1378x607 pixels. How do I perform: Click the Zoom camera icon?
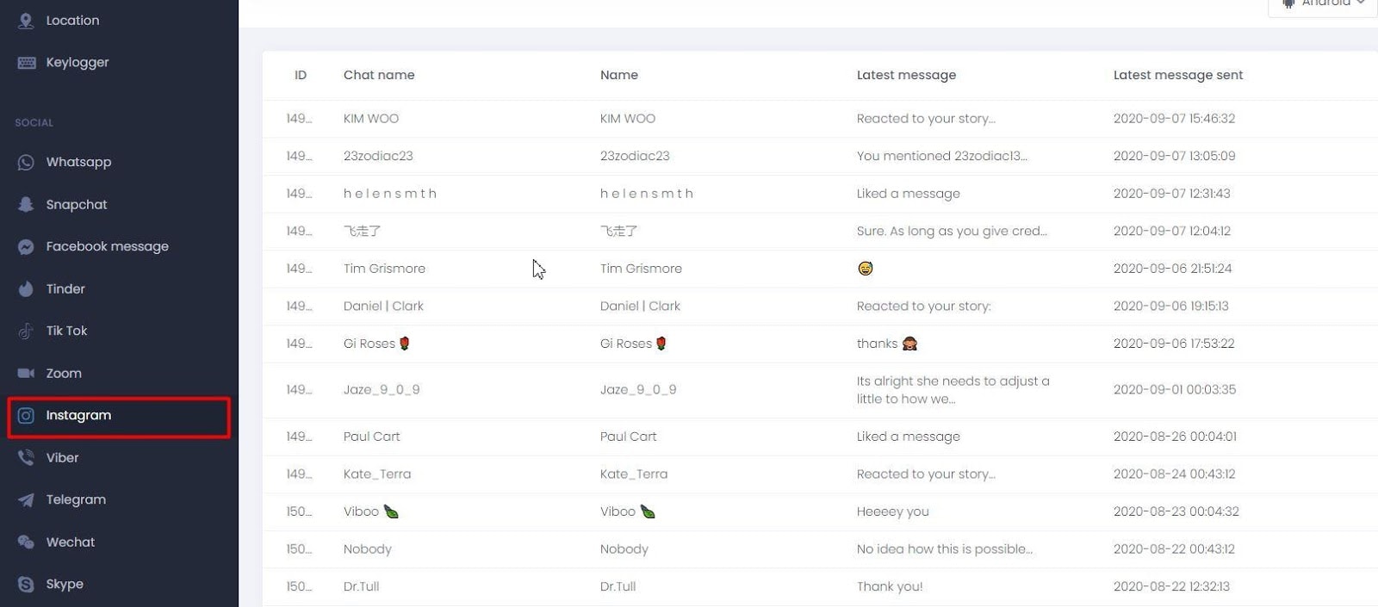[x=26, y=374]
